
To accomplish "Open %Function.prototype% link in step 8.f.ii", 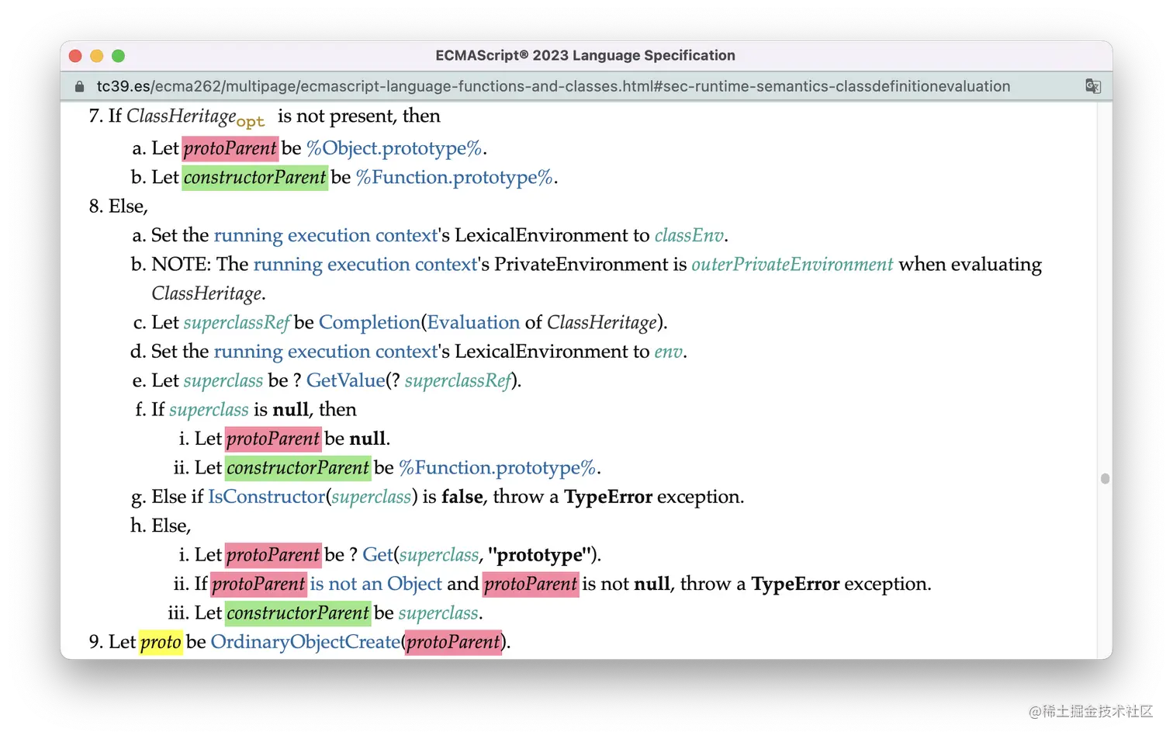I will [497, 468].
